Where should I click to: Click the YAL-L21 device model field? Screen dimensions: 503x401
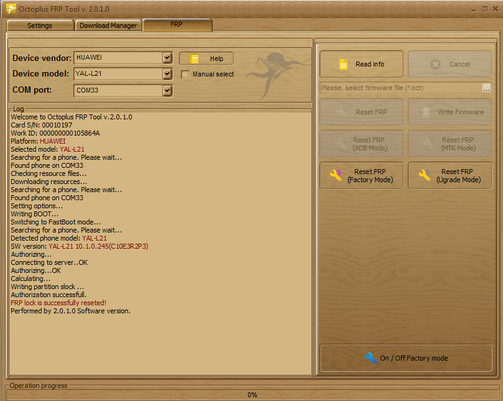[x=123, y=74]
